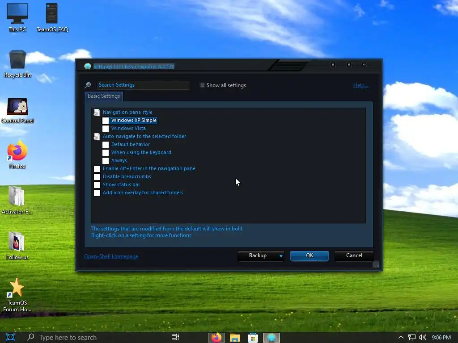
Task: Open the Help link
Action: click(361, 85)
